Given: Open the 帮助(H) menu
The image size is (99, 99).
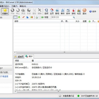Looking at the screenshot, I should click(x=23, y=6).
